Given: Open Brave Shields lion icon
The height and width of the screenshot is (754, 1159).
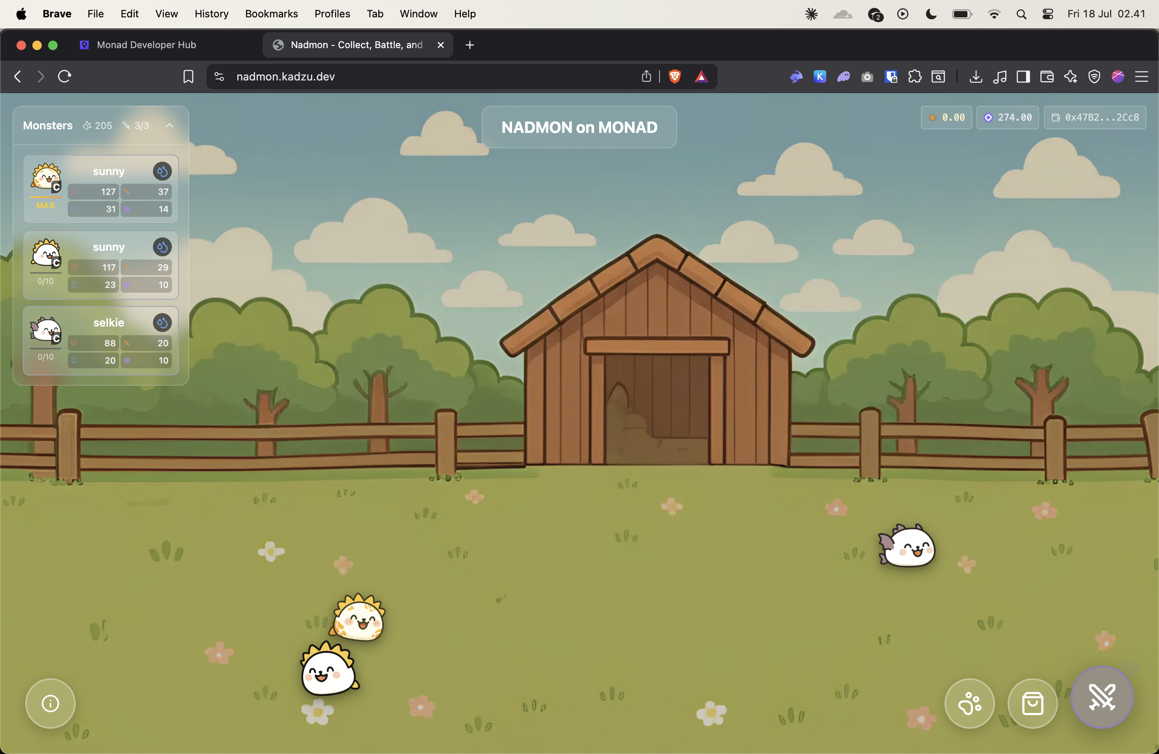Looking at the screenshot, I should (675, 77).
